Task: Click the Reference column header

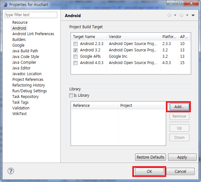Action: 95,106
